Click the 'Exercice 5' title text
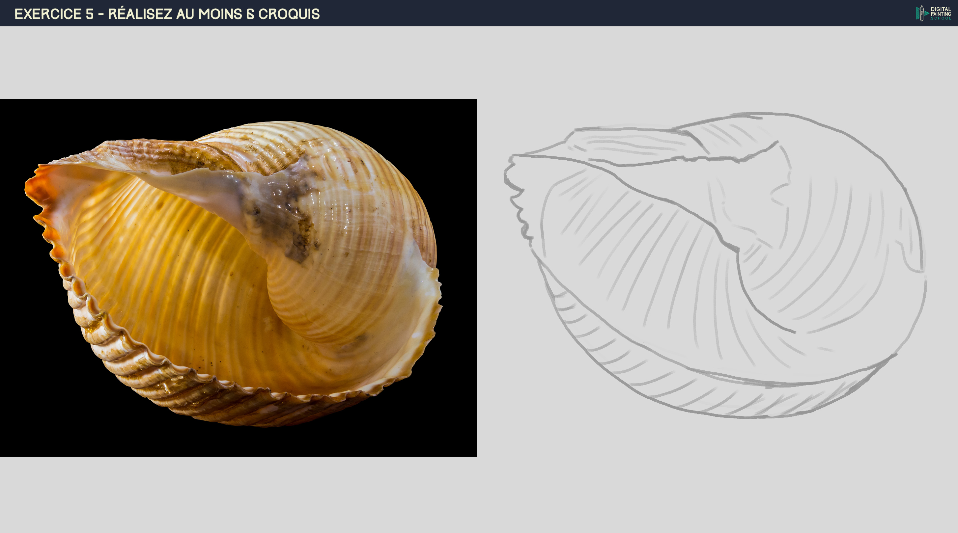Image resolution: width=958 pixels, height=533 pixels. pos(54,14)
